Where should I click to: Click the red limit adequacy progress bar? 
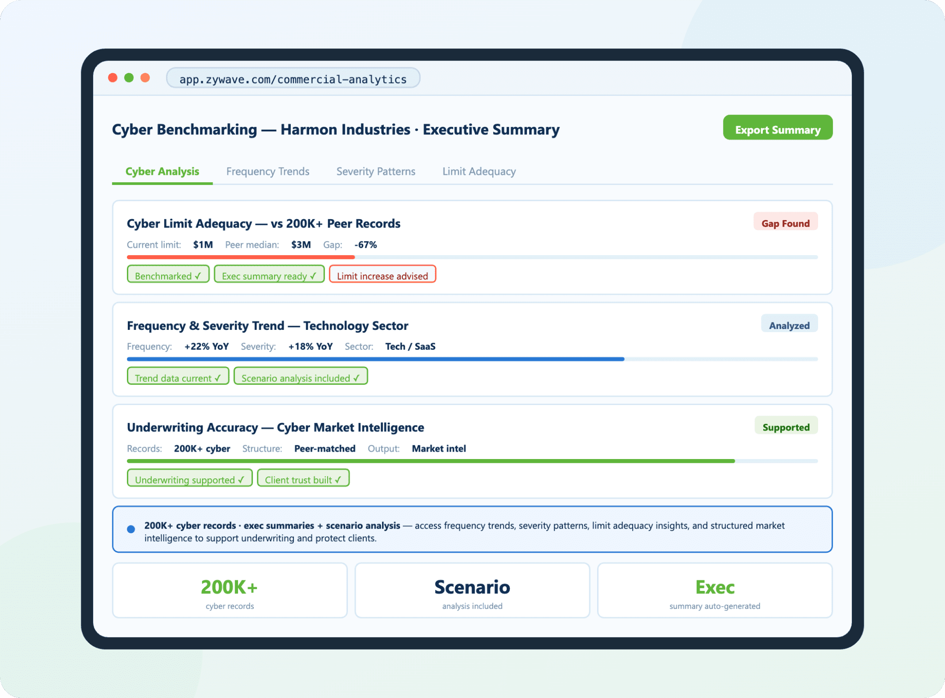(240, 257)
